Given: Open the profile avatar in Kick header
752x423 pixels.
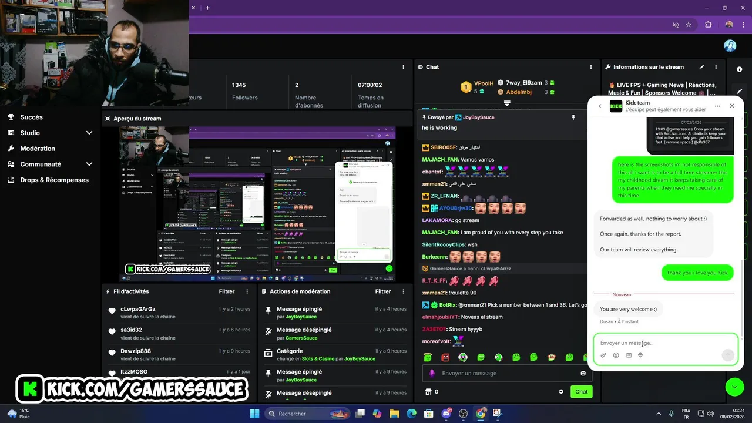Looking at the screenshot, I should click(x=730, y=46).
